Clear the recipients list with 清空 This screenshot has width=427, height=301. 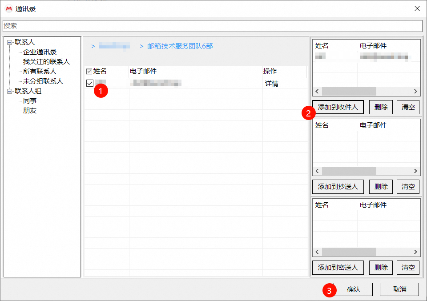[408, 107]
